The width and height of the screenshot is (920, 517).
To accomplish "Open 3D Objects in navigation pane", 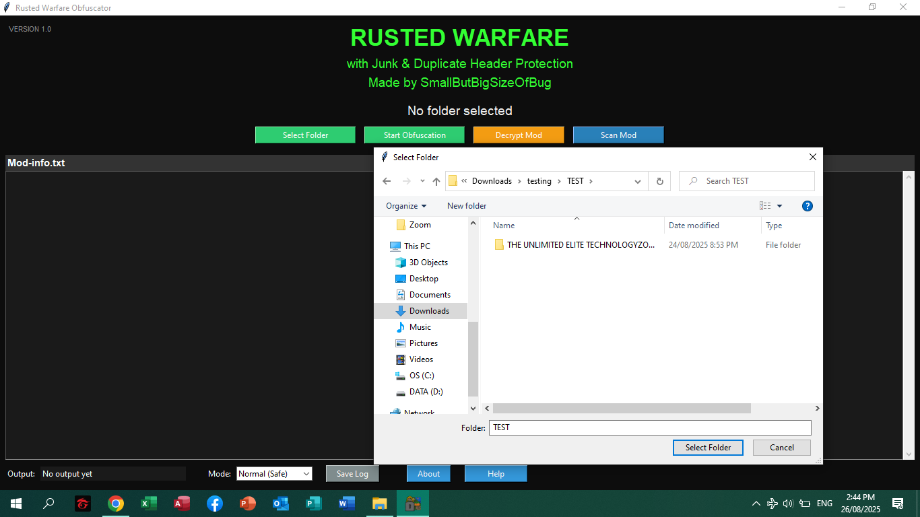I will click(428, 263).
